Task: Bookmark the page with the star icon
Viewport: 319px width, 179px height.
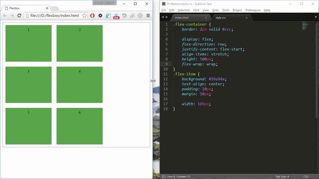Action: 84,15
